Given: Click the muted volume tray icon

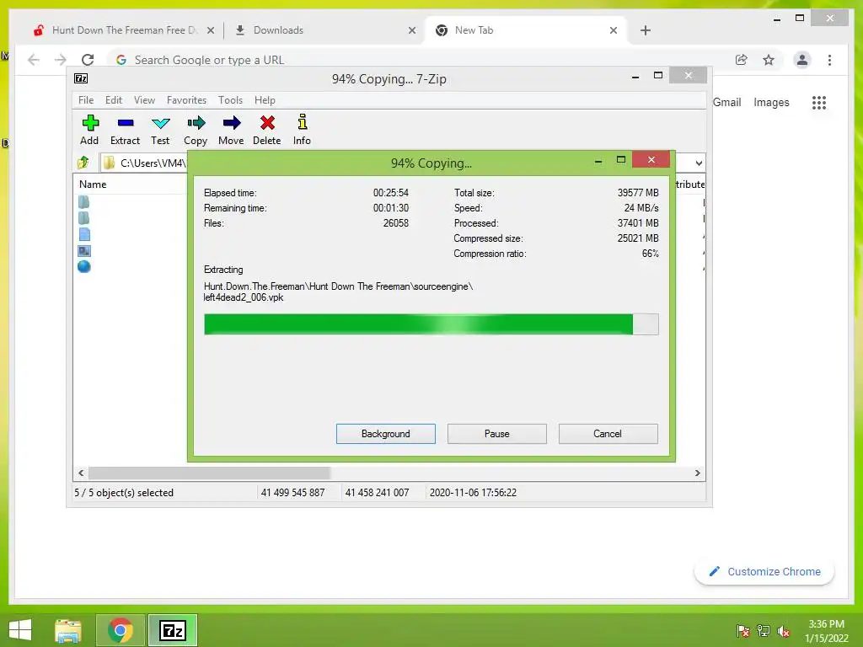Looking at the screenshot, I should point(784,631).
